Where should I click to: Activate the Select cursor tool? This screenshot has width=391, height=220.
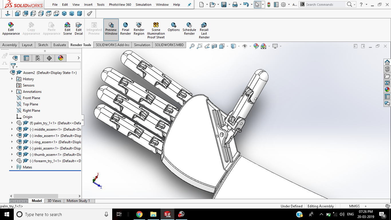coord(257,5)
